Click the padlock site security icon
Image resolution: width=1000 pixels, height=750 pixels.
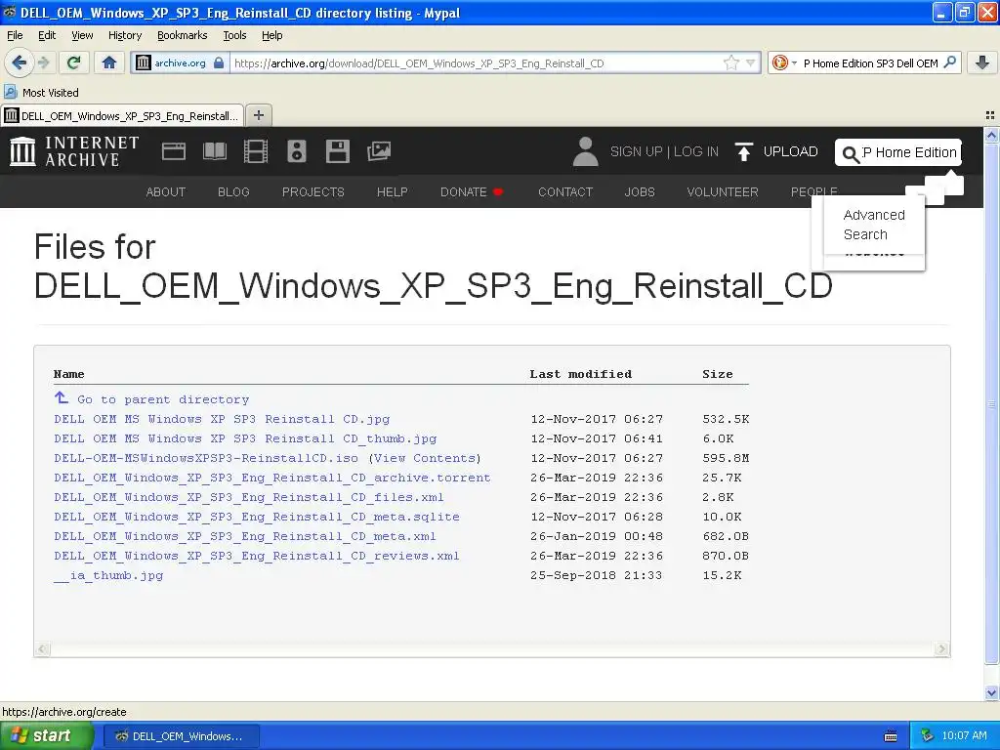(x=219, y=62)
